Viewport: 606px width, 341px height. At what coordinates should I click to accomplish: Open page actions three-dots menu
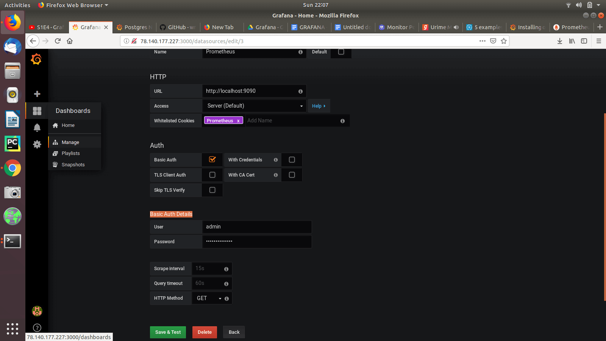483,41
